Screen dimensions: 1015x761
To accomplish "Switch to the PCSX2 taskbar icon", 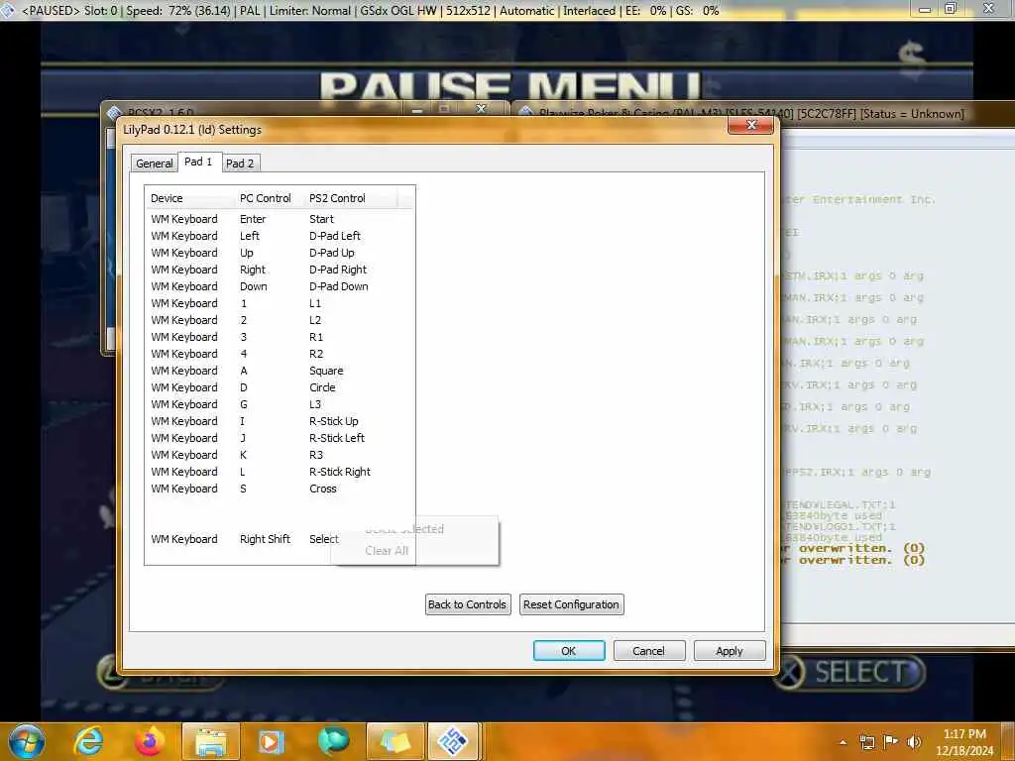I will pyautogui.click(x=453, y=741).
